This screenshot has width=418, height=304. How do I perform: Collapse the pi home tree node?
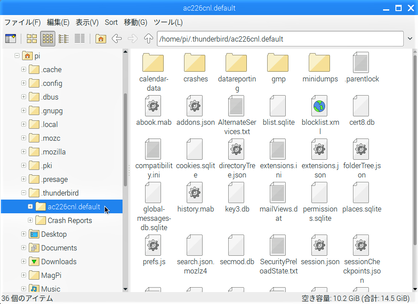(x=17, y=56)
